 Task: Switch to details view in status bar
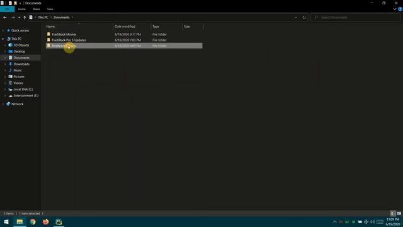(392, 213)
